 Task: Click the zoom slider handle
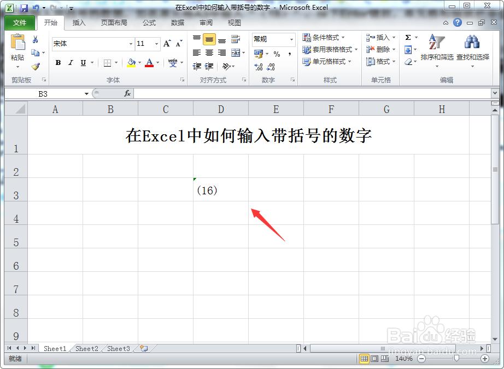point(456,359)
